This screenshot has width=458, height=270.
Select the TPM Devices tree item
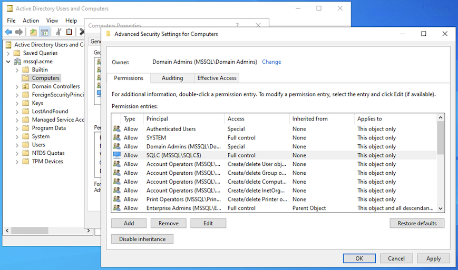[x=47, y=161]
